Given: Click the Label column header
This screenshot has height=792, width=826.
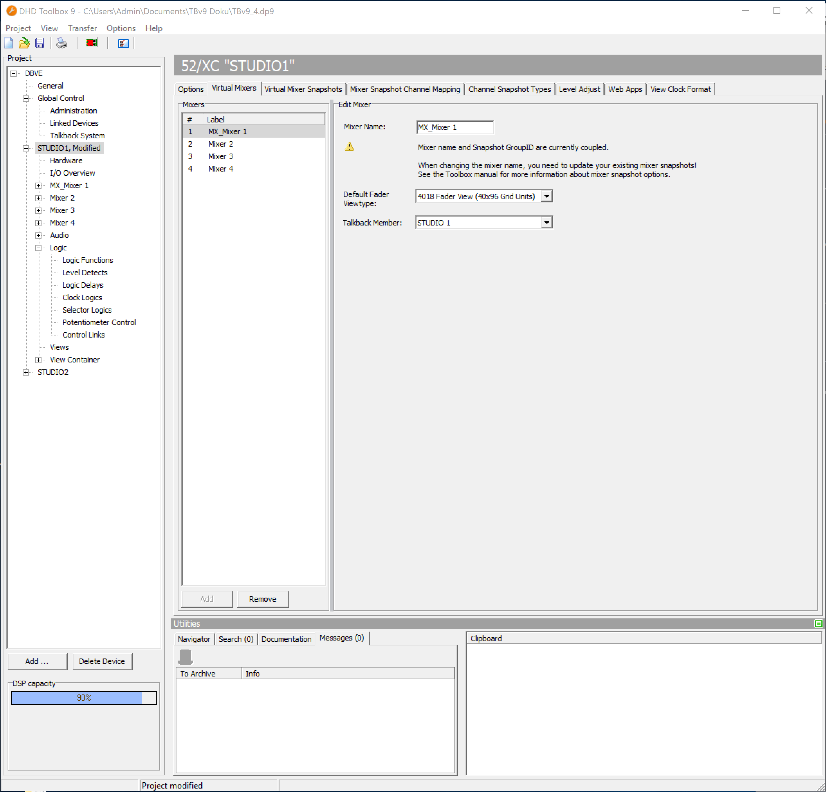Looking at the screenshot, I should [264, 120].
